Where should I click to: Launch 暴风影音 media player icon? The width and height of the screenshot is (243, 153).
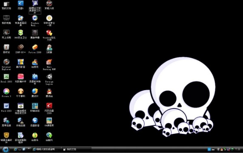[20, 64]
